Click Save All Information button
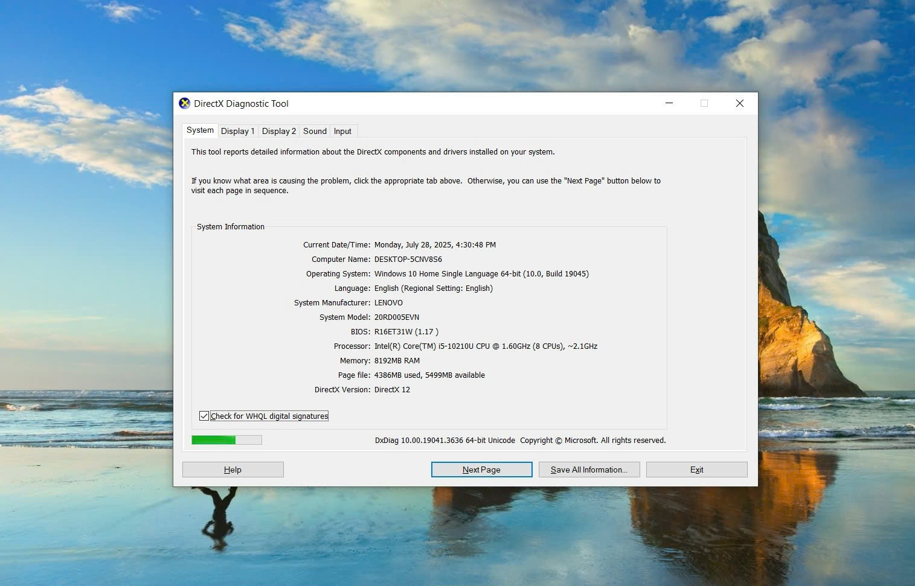 point(589,470)
